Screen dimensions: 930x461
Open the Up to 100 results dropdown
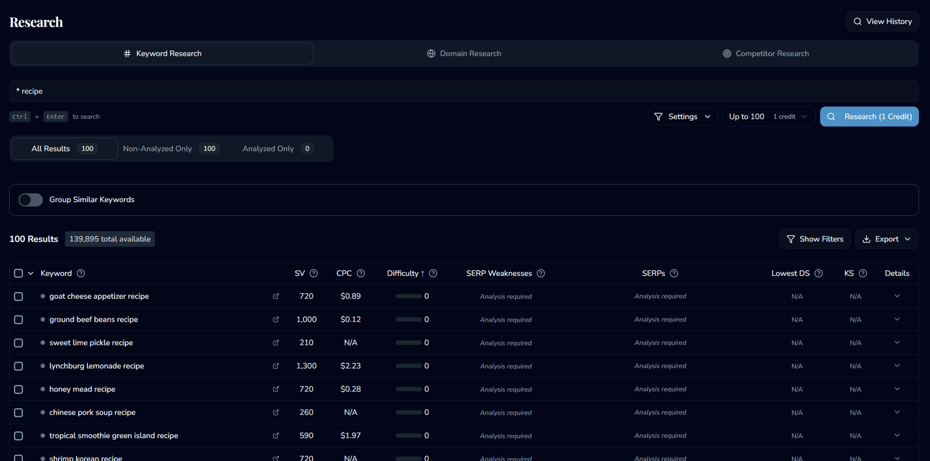point(768,117)
